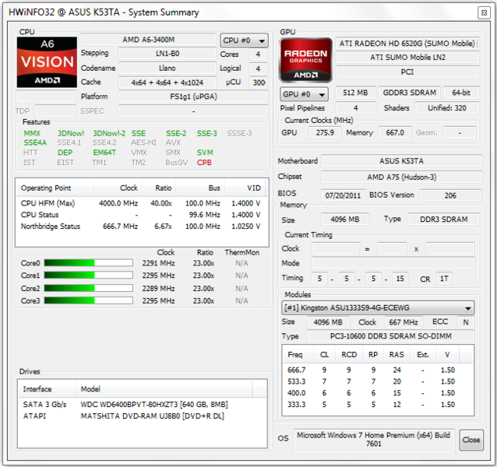Click the GDDR3 SDRAM field
Image resolution: width=497 pixels, height=467 pixels.
pos(410,93)
